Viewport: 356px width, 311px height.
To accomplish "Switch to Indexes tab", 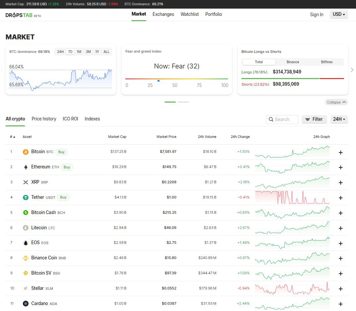I will point(92,119).
